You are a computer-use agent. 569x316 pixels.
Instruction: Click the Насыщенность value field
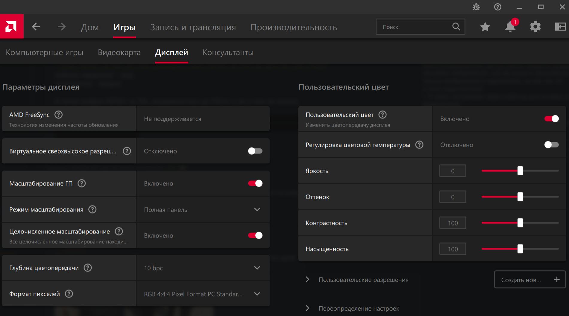[453, 249]
